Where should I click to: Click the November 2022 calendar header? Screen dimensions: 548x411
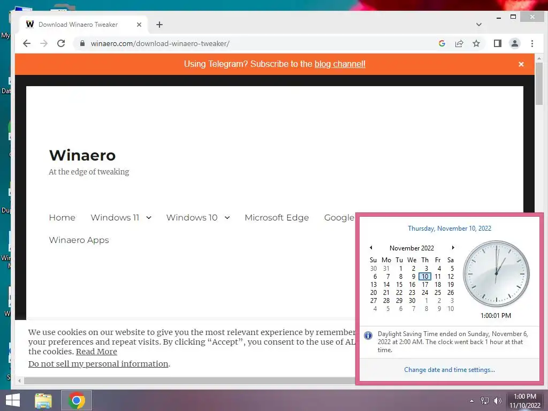[412, 248]
